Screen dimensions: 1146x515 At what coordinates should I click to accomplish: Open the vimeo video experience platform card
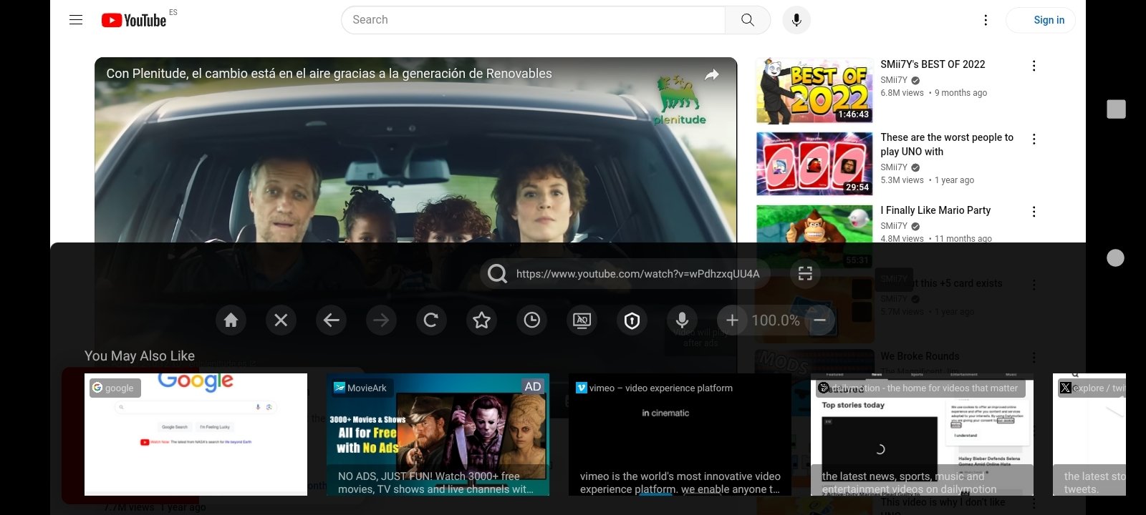pyautogui.click(x=680, y=434)
